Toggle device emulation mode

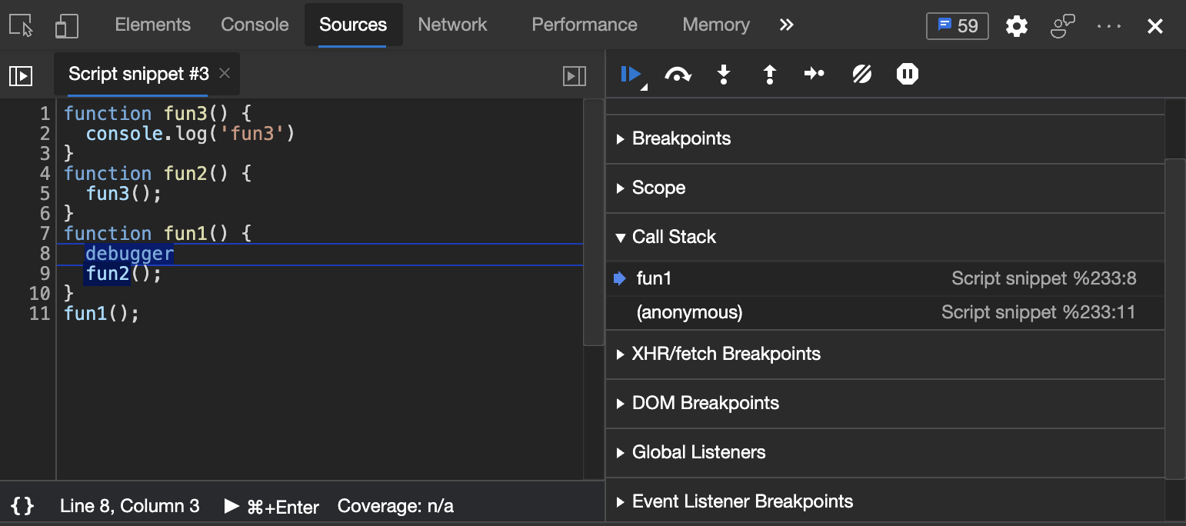pos(66,25)
